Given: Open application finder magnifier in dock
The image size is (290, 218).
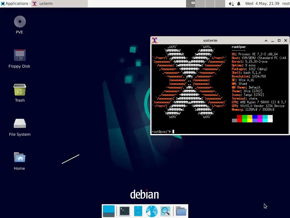Looking at the screenshot, I should click(165, 211).
